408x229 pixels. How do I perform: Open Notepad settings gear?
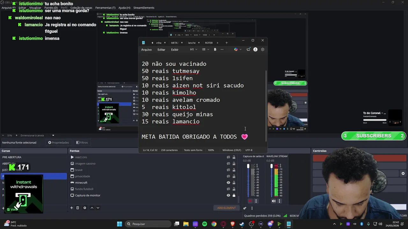pyautogui.click(x=263, y=49)
